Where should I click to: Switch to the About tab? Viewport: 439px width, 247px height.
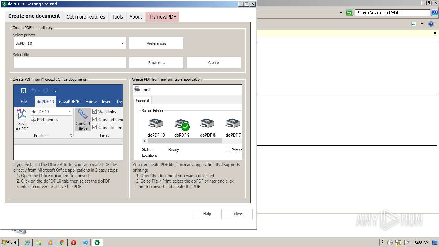(135, 17)
